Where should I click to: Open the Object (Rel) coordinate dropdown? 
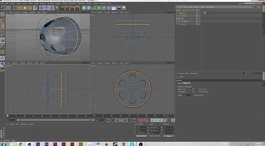coord(141,136)
